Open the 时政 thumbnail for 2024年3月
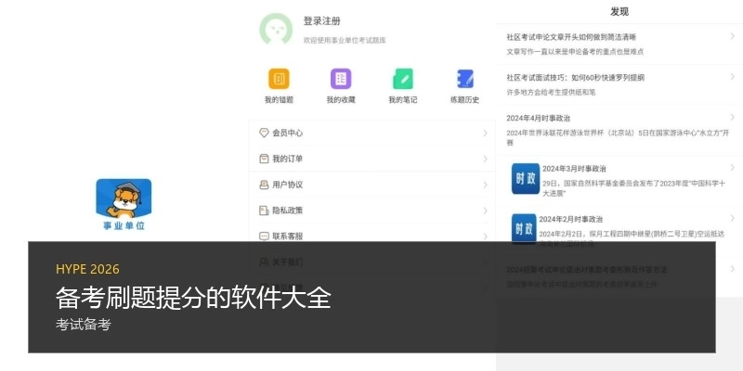Screen dimensions: 743x371 coord(526,178)
